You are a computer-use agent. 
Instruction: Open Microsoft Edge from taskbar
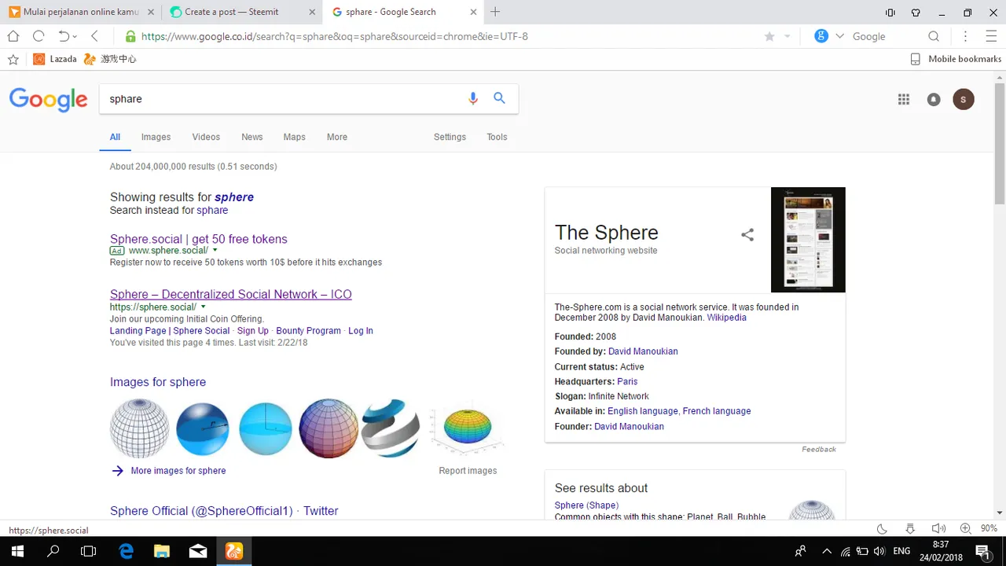pos(126,551)
